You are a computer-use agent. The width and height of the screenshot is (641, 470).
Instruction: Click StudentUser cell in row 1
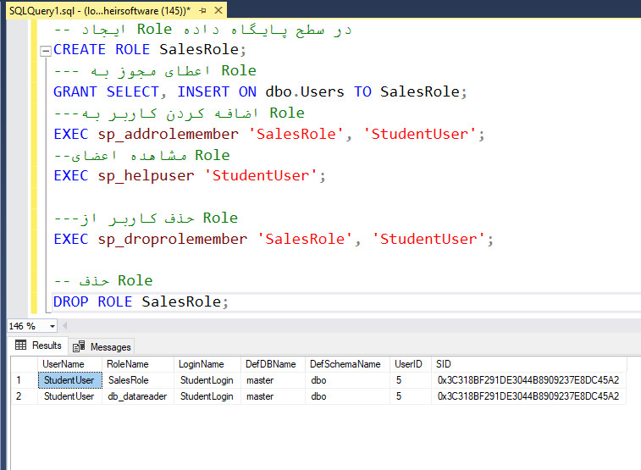[70, 380]
